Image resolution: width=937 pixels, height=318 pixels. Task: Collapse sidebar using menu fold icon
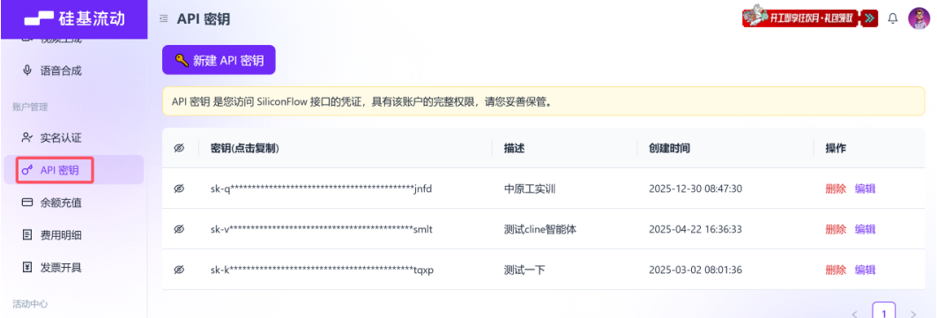pyautogui.click(x=164, y=19)
